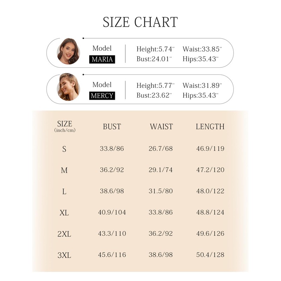Image resolution: width=281 pixels, height=281 pixels.
Task: Select the LENGTH column header
Action: [210, 127]
